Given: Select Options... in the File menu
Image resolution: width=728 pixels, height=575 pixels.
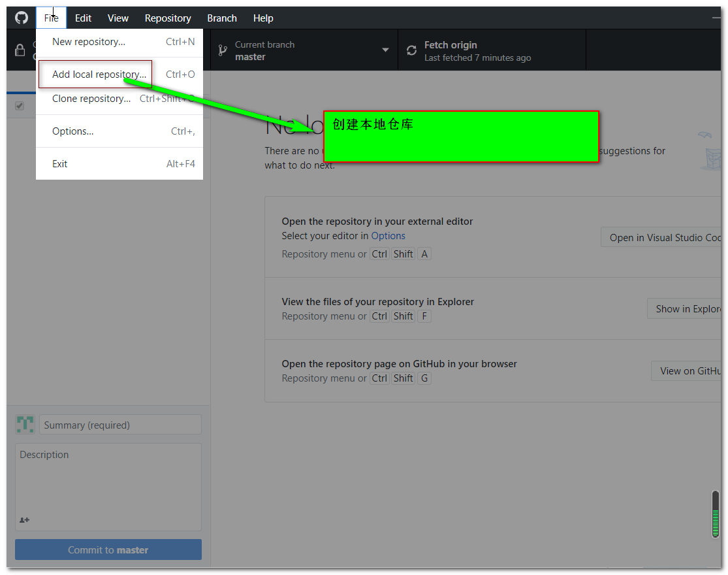Looking at the screenshot, I should click(x=119, y=131).
